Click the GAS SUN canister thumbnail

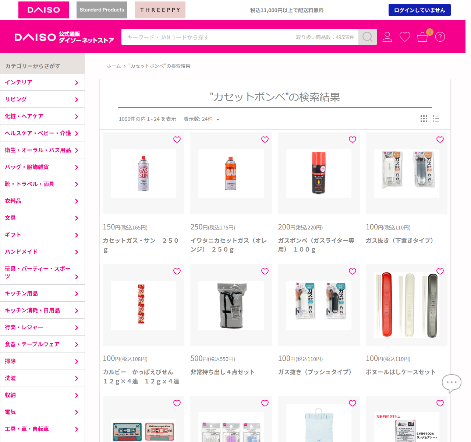pos(144,173)
